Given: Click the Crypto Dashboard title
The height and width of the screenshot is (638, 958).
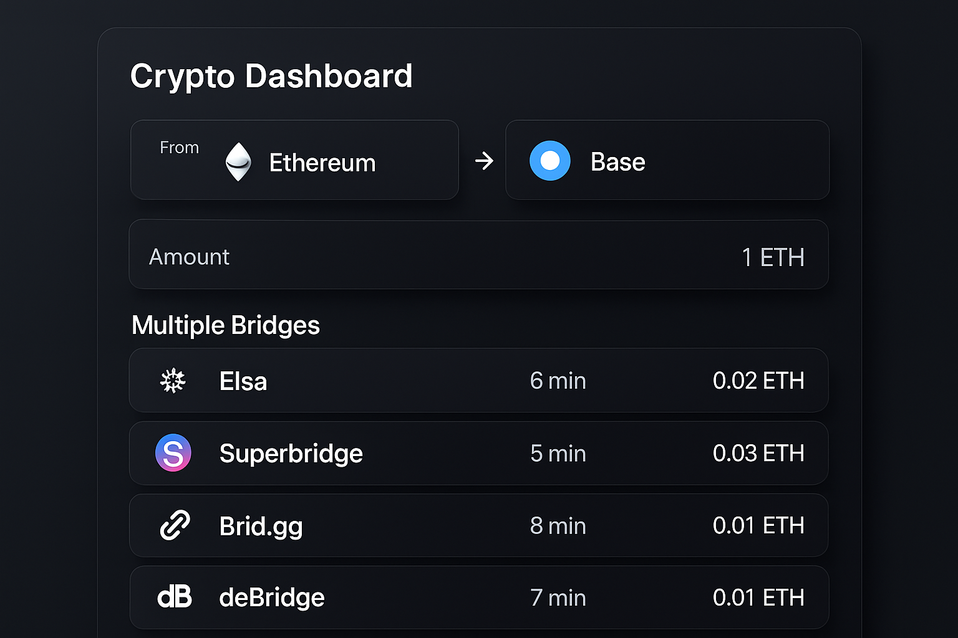Looking at the screenshot, I should coord(271,76).
